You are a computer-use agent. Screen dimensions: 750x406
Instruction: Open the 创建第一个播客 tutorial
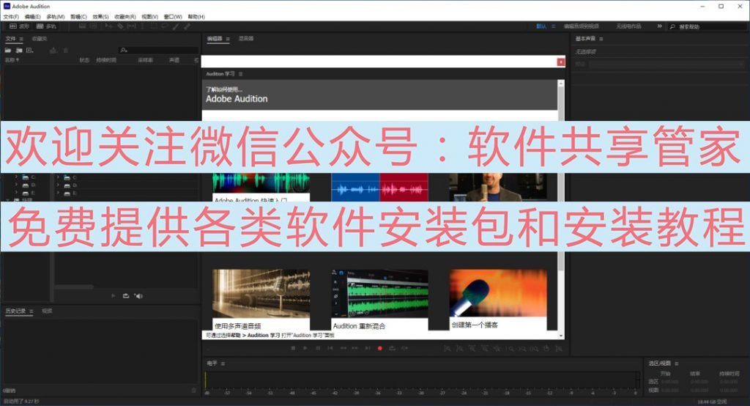click(498, 299)
